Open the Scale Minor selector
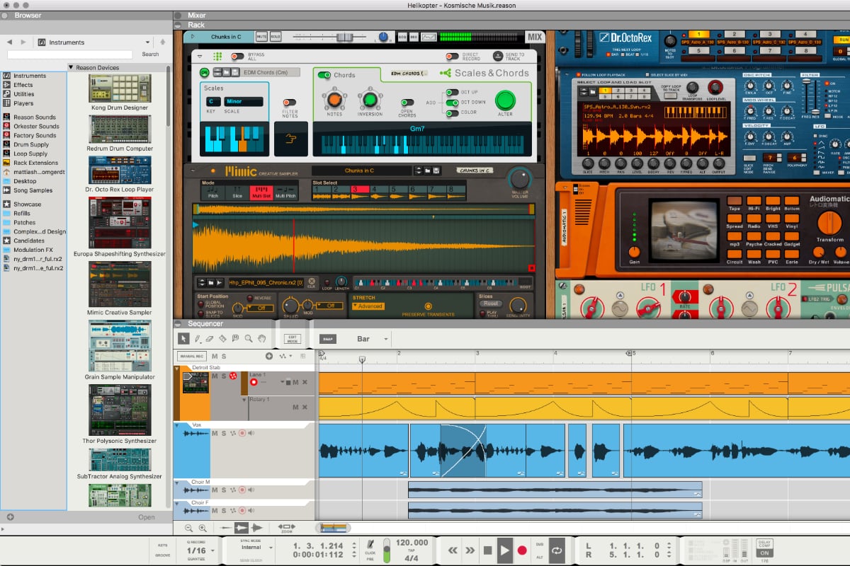 [x=243, y=101]
